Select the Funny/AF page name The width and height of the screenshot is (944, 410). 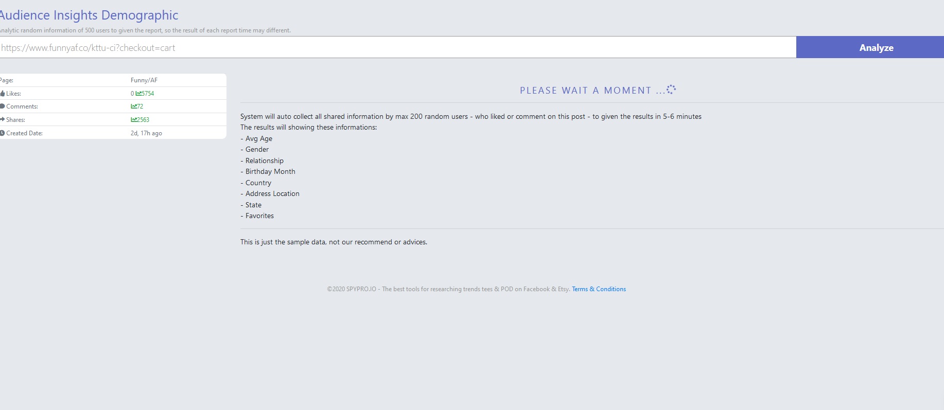click(144, 80)
